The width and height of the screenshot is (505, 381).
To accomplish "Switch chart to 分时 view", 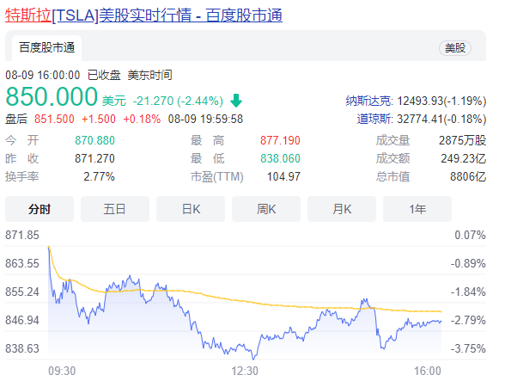I will click(x=40, y=209).
